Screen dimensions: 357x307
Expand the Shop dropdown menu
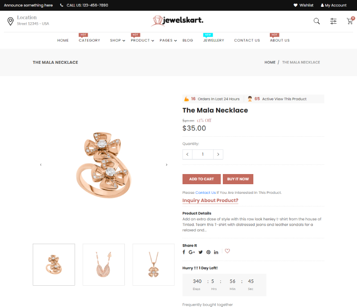(118, 40)
